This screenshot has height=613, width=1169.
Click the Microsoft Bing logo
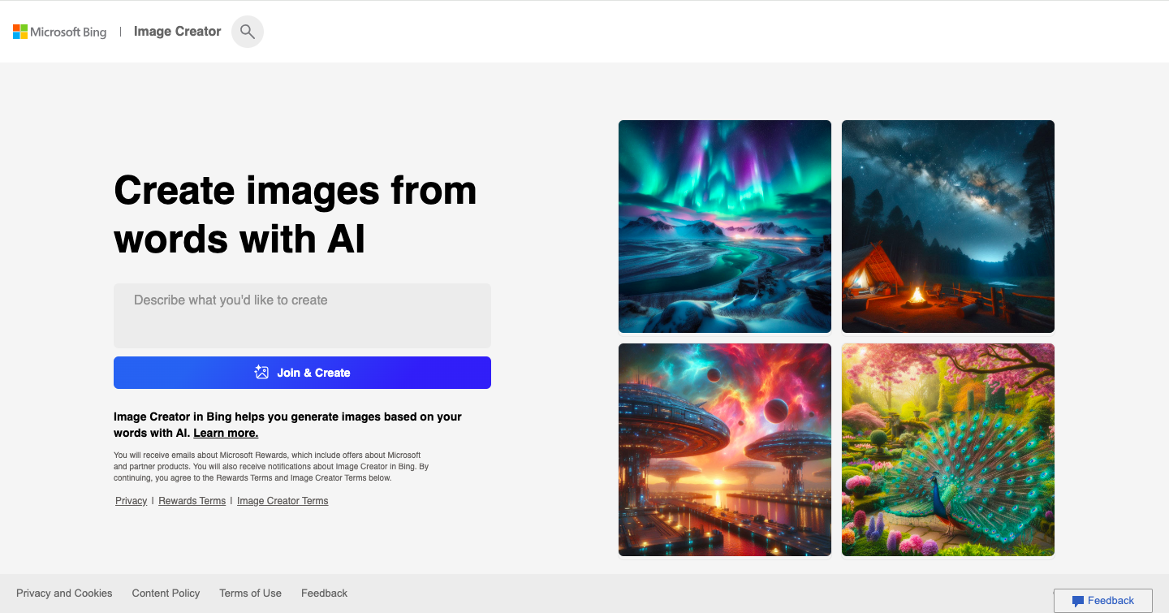point(59,31)
